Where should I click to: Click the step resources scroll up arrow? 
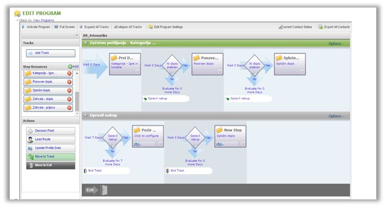point(77,74)
